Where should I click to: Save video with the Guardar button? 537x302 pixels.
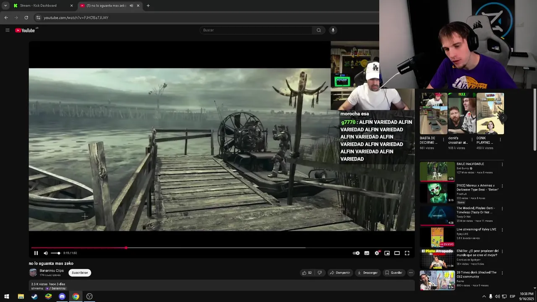(394, 273)
